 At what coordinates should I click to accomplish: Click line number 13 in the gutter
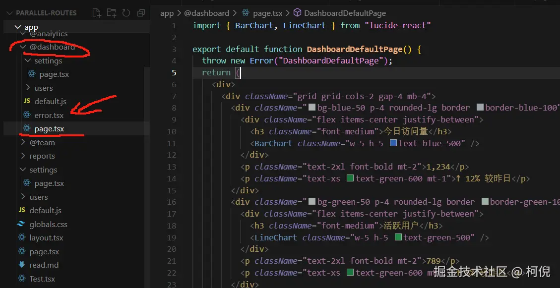[172, 167]
